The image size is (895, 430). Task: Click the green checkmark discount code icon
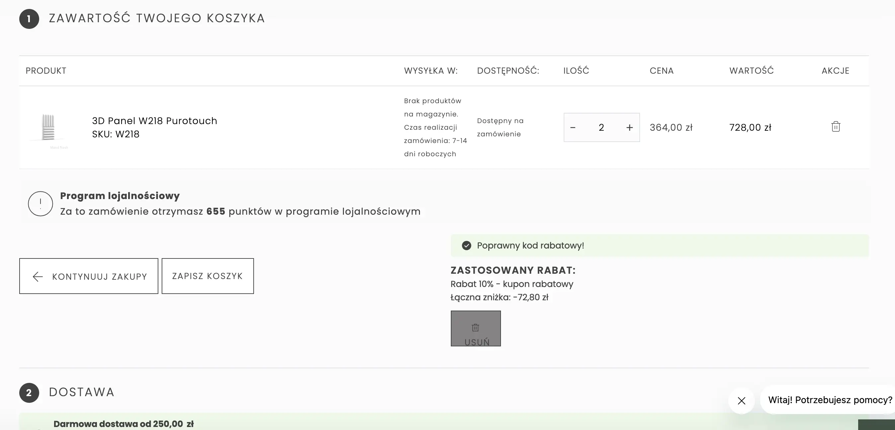pos(466,246)
